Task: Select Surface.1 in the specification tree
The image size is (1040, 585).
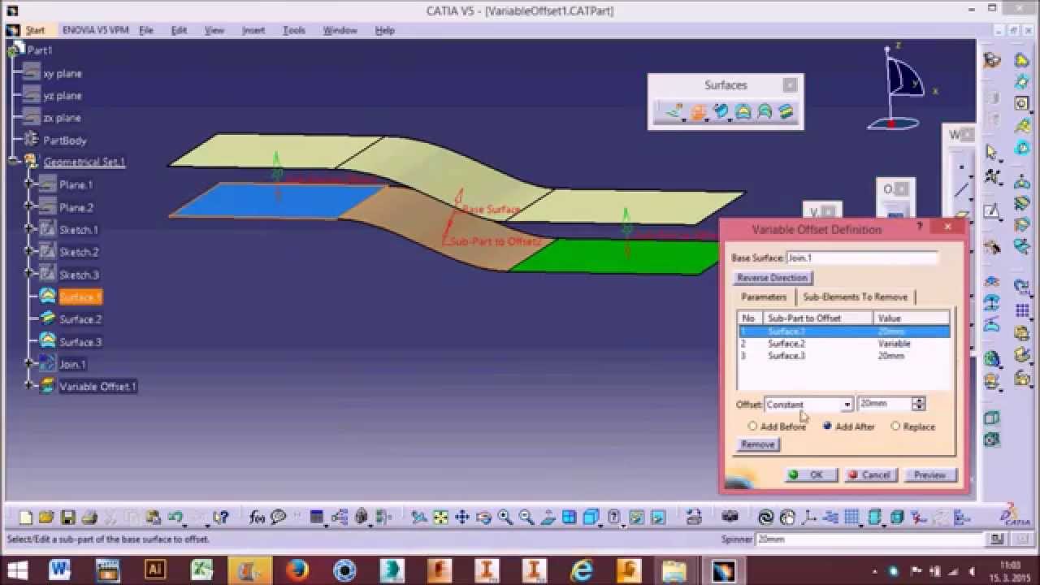Action: click(x=80, y=297)
